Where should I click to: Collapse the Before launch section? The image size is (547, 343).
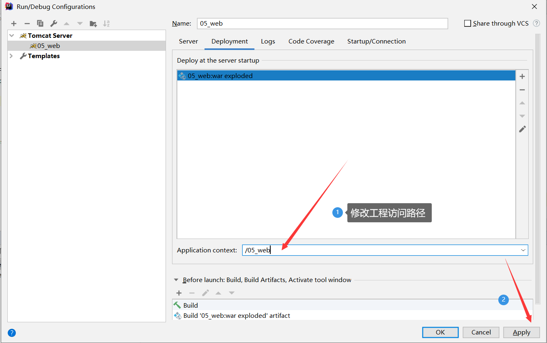(176, 280)
